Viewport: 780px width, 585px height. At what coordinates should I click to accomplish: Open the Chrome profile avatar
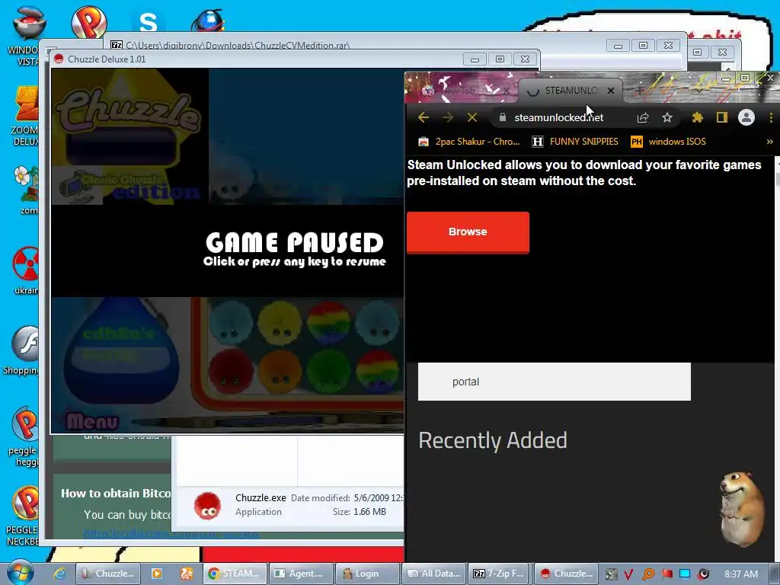pos(746,117)
